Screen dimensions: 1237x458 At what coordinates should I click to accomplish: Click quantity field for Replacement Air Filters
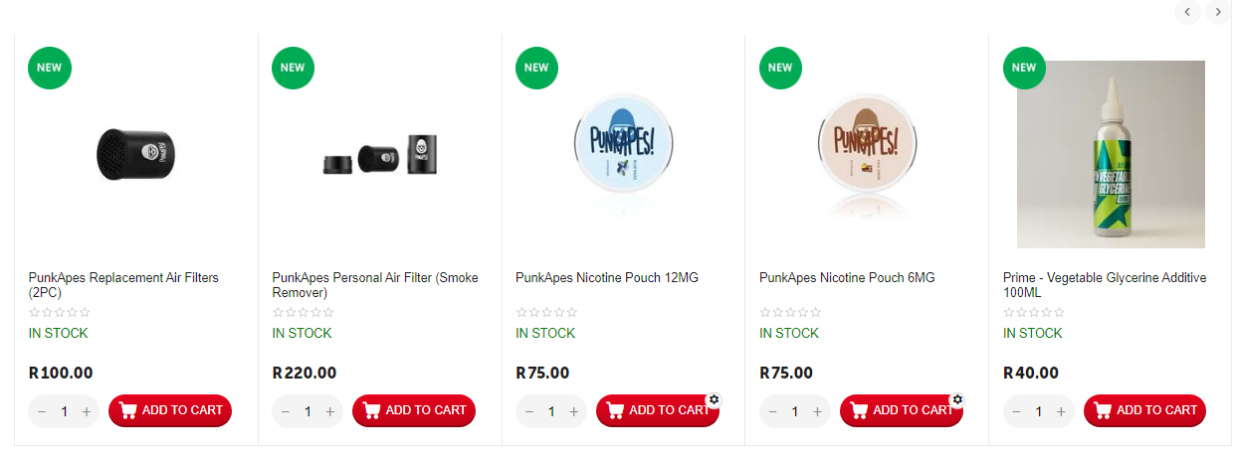pyautogui.click(x=64, y=411)
